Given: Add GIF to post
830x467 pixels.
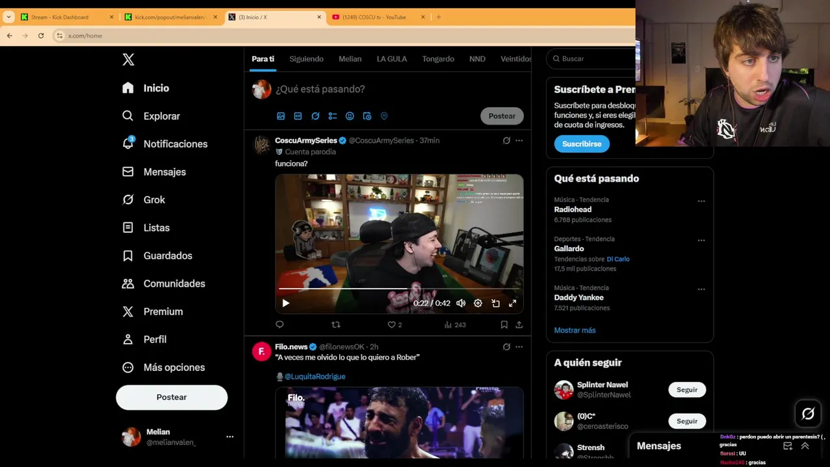Looking at the screenshot, I should (x=298, y=116).
